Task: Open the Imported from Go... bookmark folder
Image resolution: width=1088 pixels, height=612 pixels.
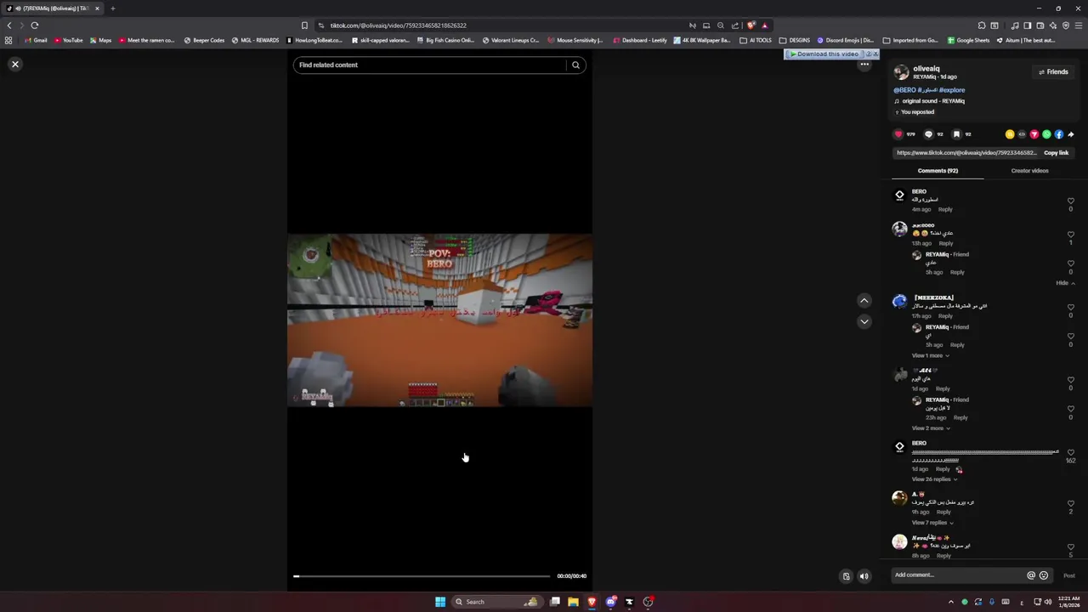Action: coord(910,40)
